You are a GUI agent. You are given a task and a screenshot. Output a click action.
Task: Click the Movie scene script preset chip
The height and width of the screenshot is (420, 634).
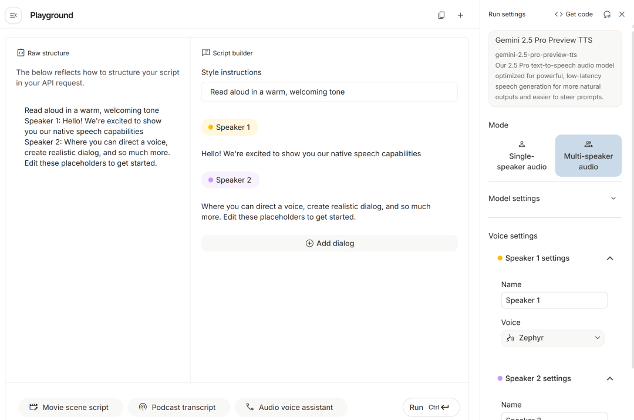click(70, 407)
